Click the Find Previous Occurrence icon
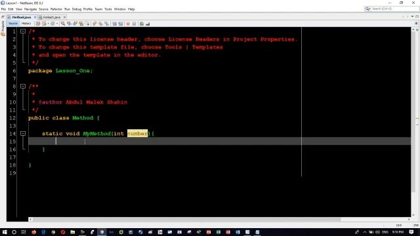 69,24
